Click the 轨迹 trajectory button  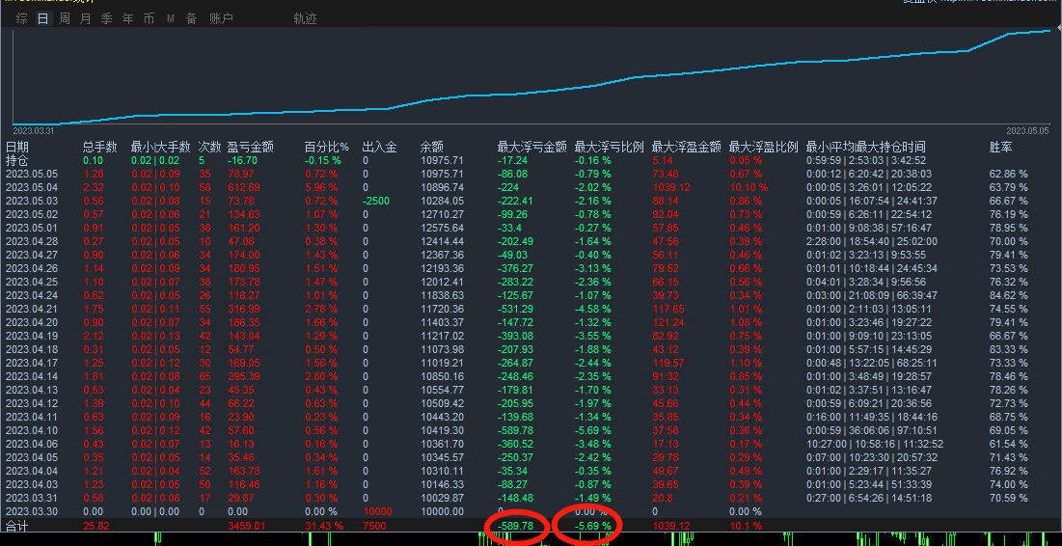click(x=305, y=19)
